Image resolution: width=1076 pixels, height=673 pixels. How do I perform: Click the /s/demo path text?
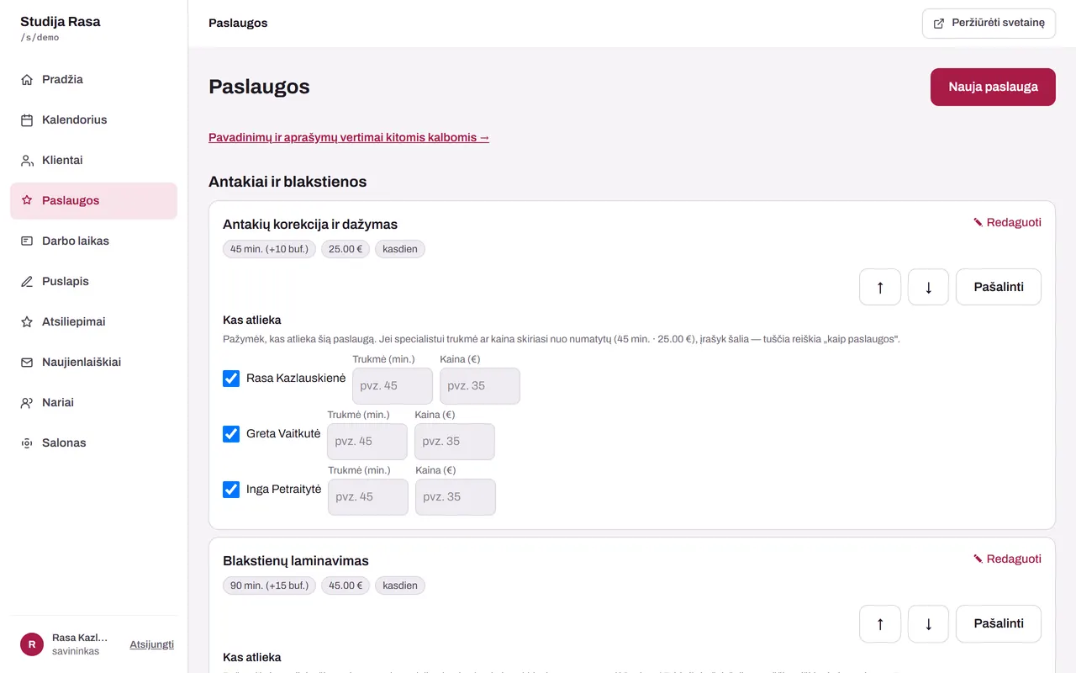[x=40, y=38]
